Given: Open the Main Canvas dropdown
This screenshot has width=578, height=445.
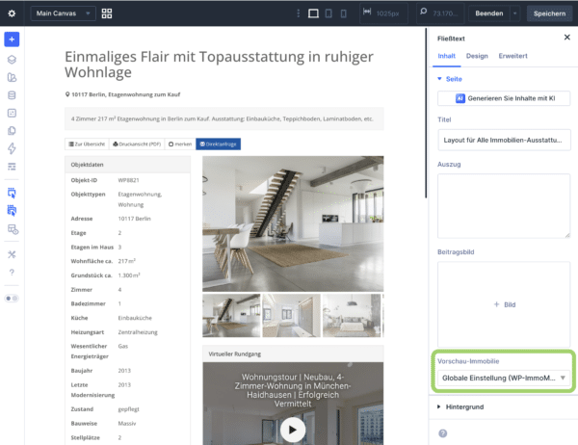Looking at the screenshot, I should [64, 13].
